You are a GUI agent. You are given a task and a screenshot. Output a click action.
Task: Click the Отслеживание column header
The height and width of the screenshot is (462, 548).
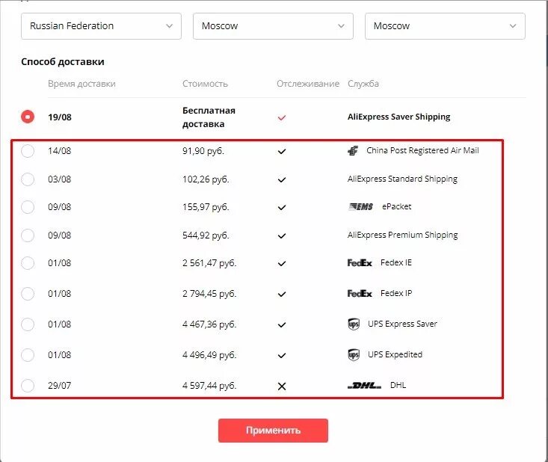[x=308, y=84]
